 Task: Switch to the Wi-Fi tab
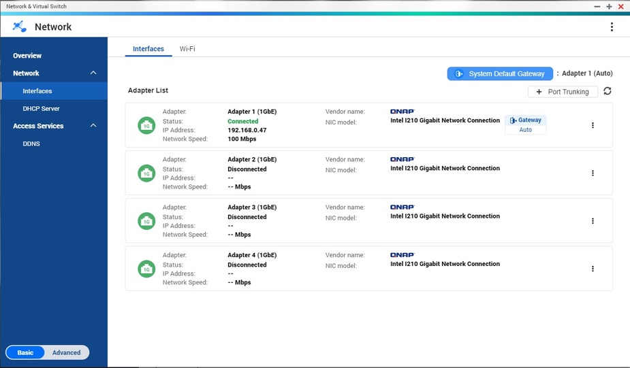(x=187, y=48)
